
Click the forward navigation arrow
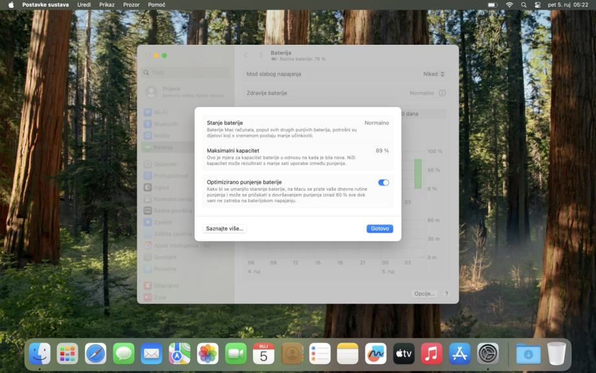click(x=260, y=56)
